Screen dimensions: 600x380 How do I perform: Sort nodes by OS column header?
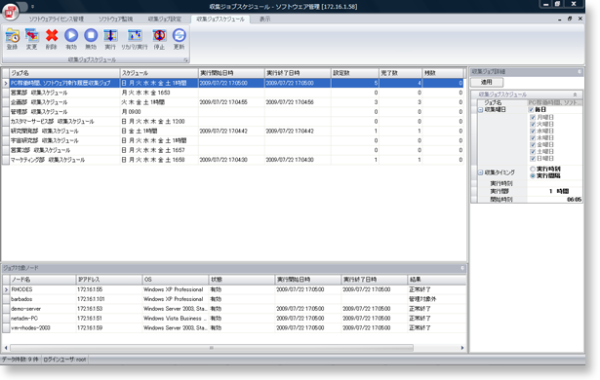176,280
